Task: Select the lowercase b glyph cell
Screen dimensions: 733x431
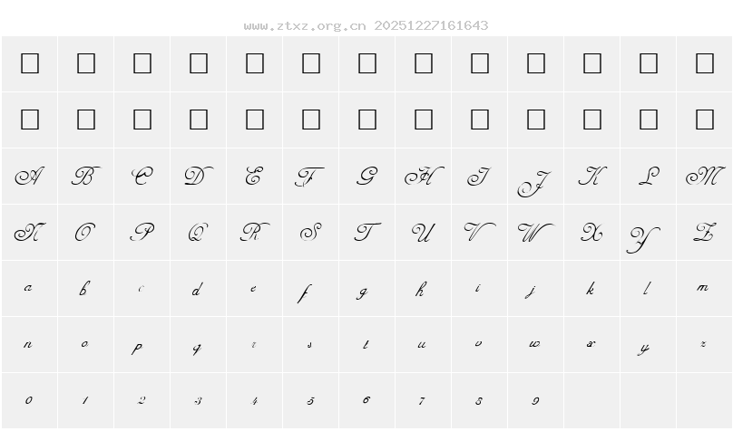Action: click(x=85, y=289)
